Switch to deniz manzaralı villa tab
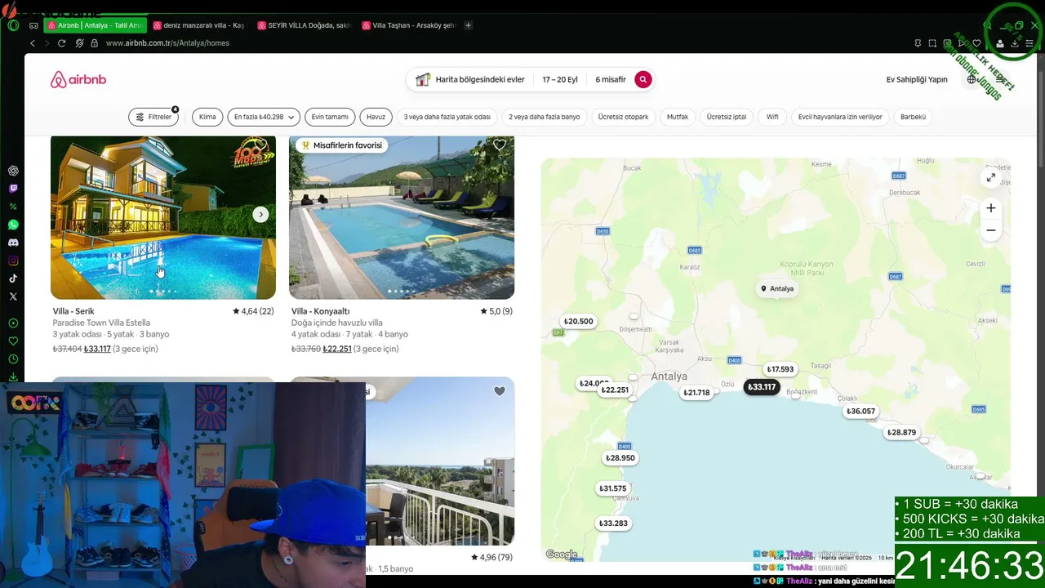This screenshot has width=1045, height=588. click(199, 25)
